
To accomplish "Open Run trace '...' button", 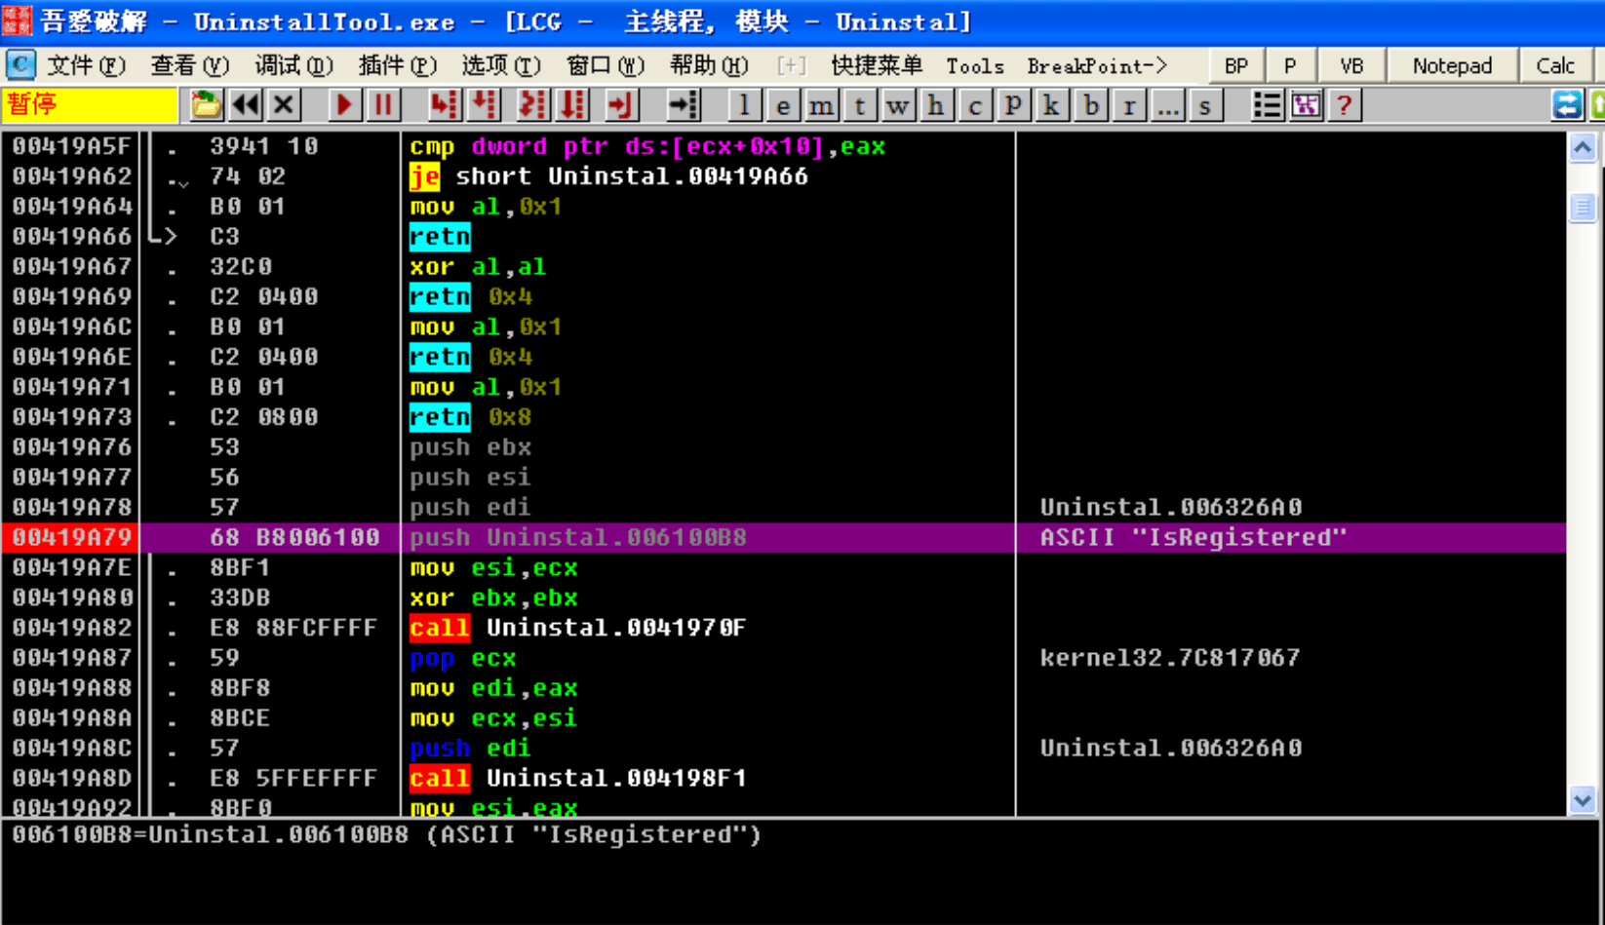I will click(x=1167, y=104).
